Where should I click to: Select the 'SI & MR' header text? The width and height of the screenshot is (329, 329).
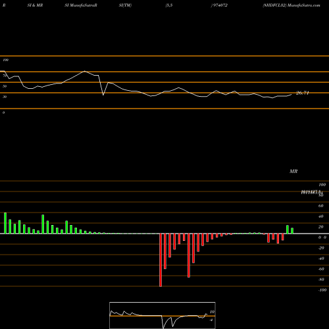35,5
